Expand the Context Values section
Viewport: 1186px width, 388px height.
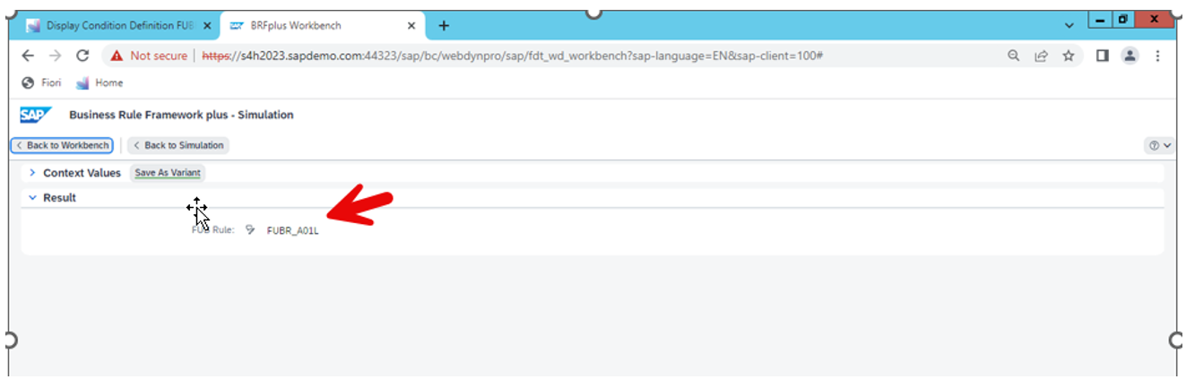pos(33,173)
